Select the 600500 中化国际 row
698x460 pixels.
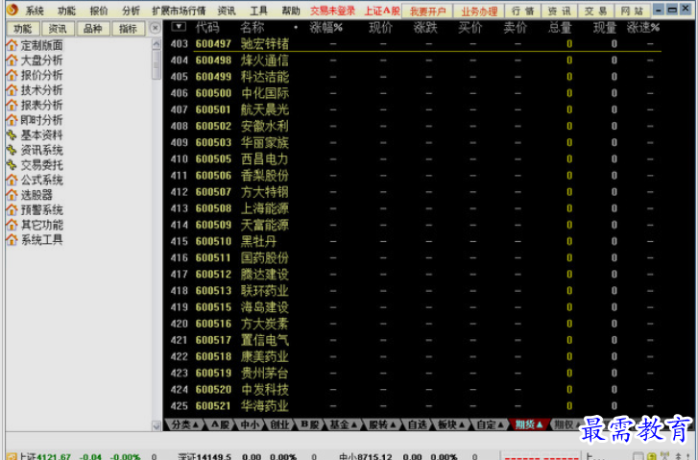pyautogui.click(x=415, y=93)
